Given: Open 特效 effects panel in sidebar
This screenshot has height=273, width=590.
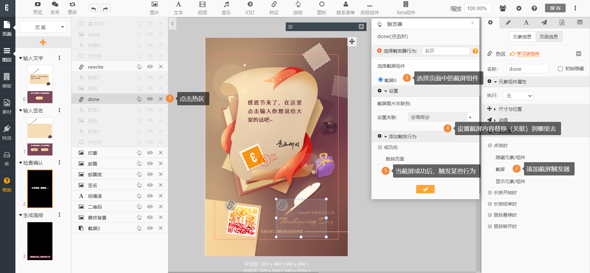Looking at the screenshot, I should point(7,133).
